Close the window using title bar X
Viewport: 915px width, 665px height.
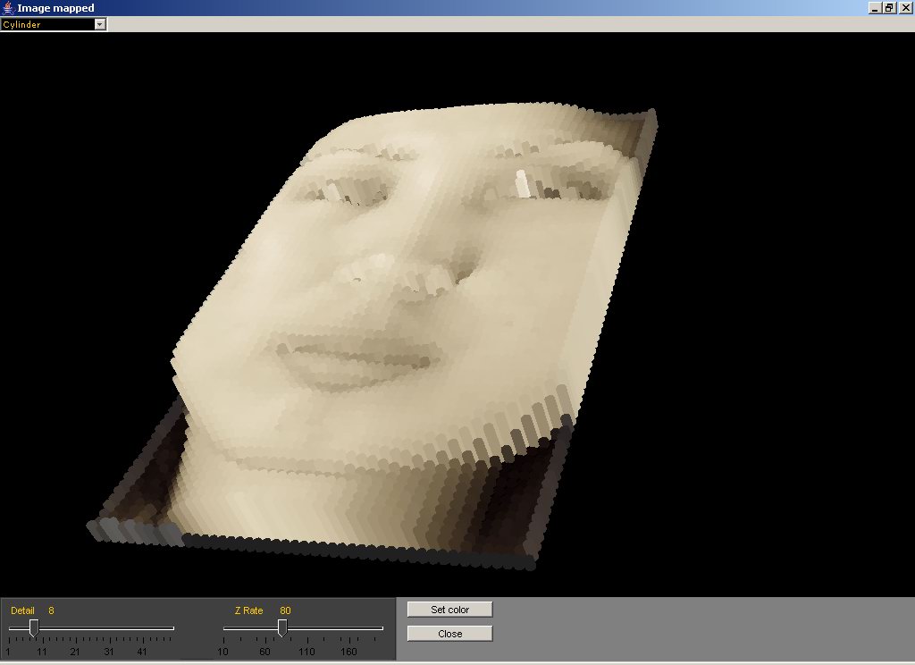point(905,7)
